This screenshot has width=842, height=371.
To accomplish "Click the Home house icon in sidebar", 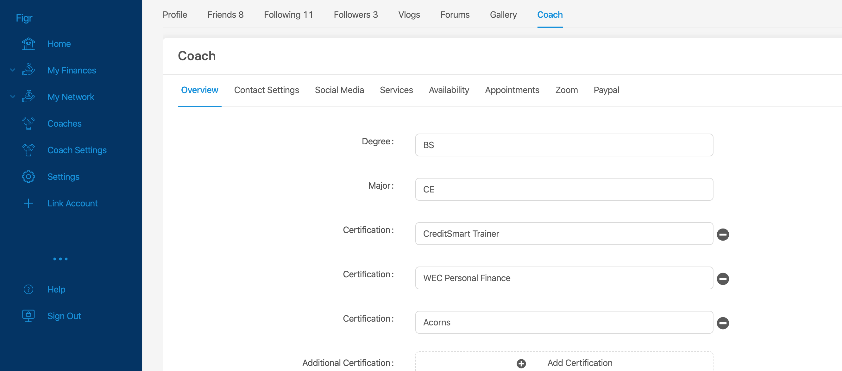I will (28, 44).
